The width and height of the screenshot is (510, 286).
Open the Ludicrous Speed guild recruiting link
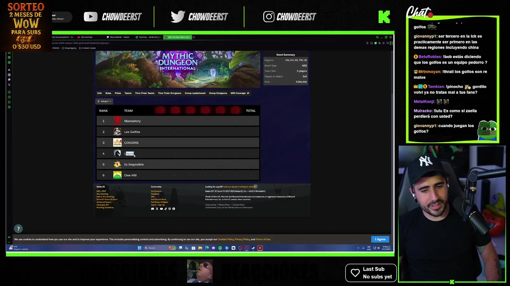pyautogui.click(x=239, y=187)
